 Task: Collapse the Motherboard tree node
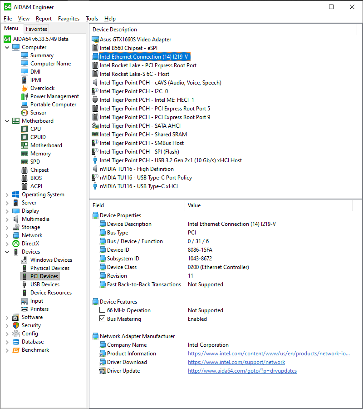point(7,121)
